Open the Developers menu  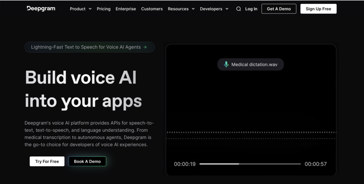point(211,9)
